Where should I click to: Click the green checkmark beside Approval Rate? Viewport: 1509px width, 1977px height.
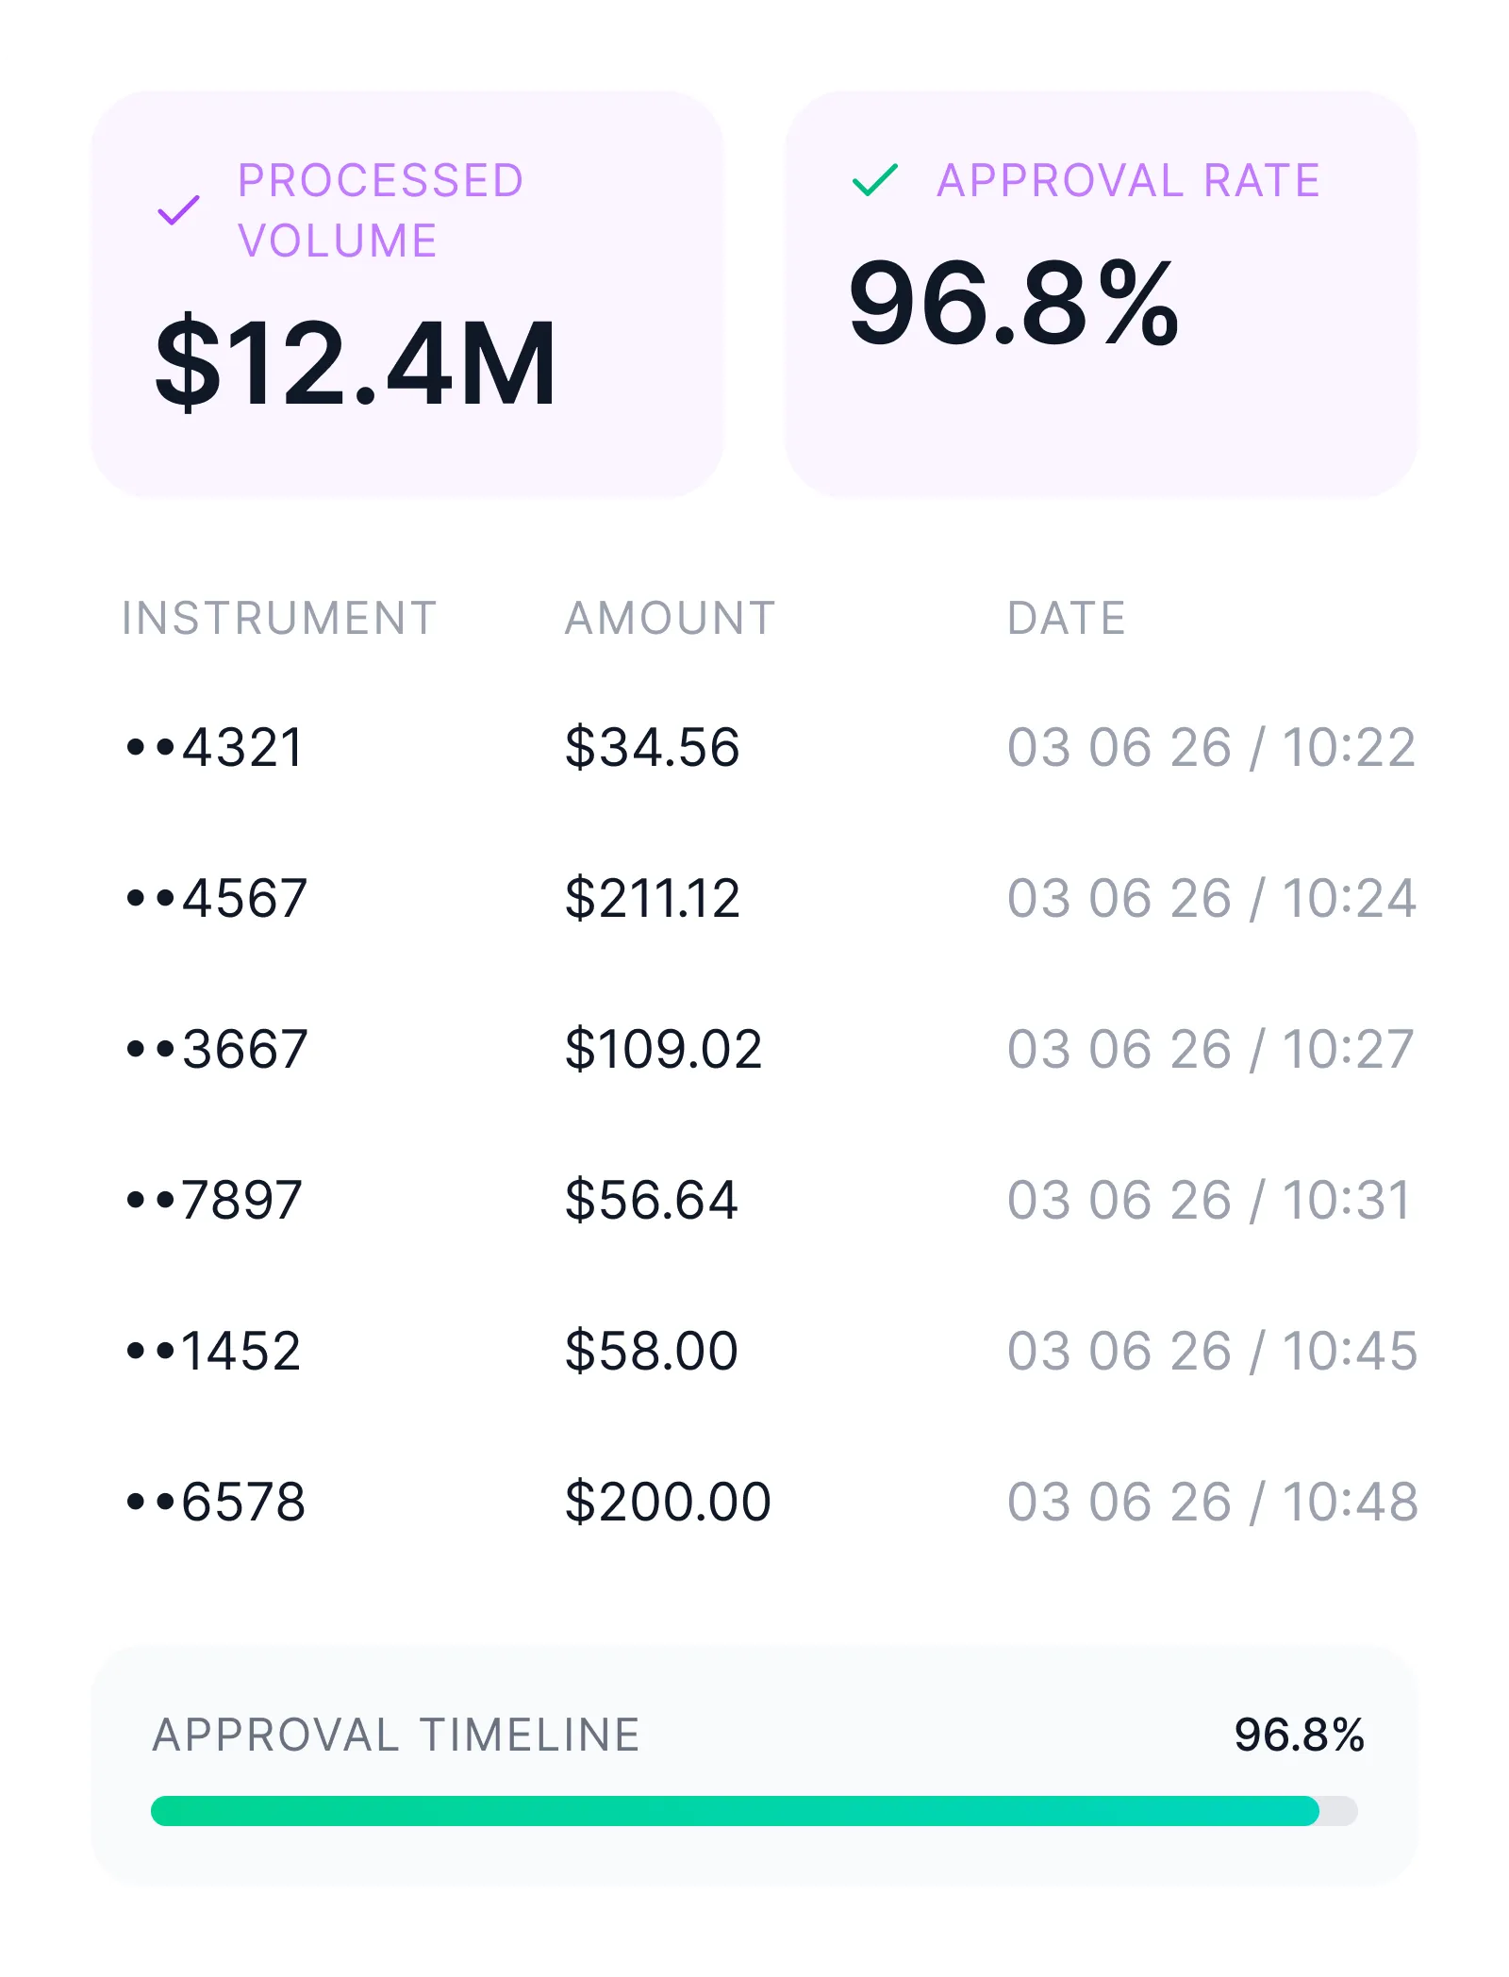coord(875,179)
